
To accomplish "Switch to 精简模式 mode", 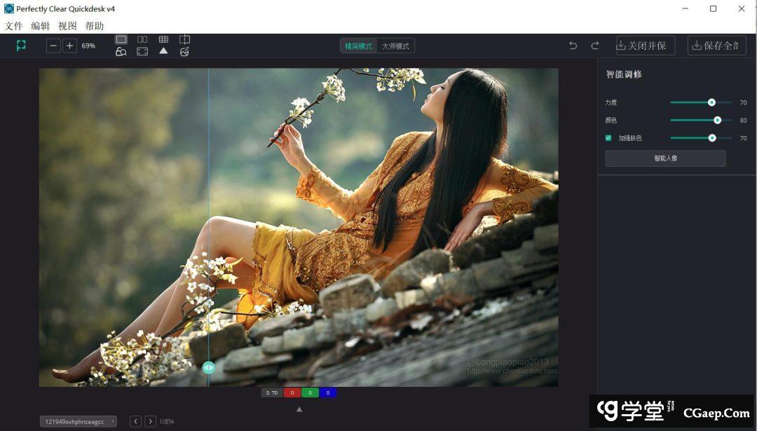I will tap(358, 46).
